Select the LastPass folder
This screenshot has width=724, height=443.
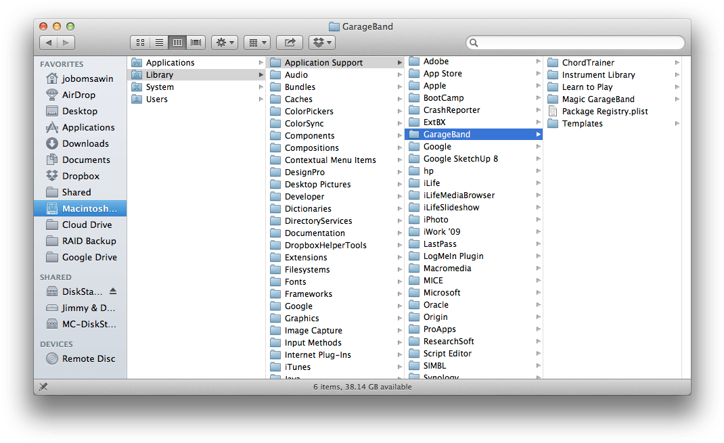(x=474, y=243)
